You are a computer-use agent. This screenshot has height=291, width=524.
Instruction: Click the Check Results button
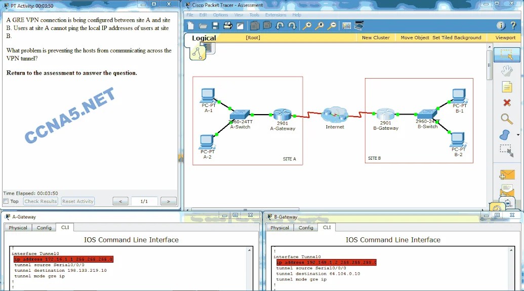pyautogui.click(x=41, y=201)
